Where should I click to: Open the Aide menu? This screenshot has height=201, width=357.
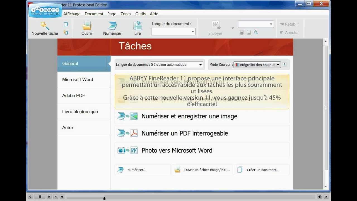154,14
